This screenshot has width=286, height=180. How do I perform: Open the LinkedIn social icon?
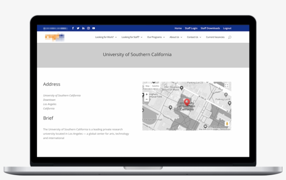83,28
